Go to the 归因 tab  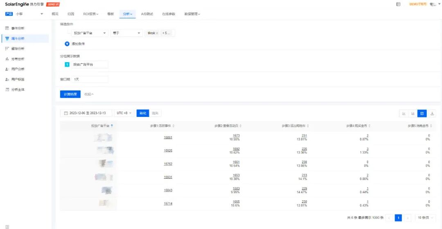[x=71, y=14]
